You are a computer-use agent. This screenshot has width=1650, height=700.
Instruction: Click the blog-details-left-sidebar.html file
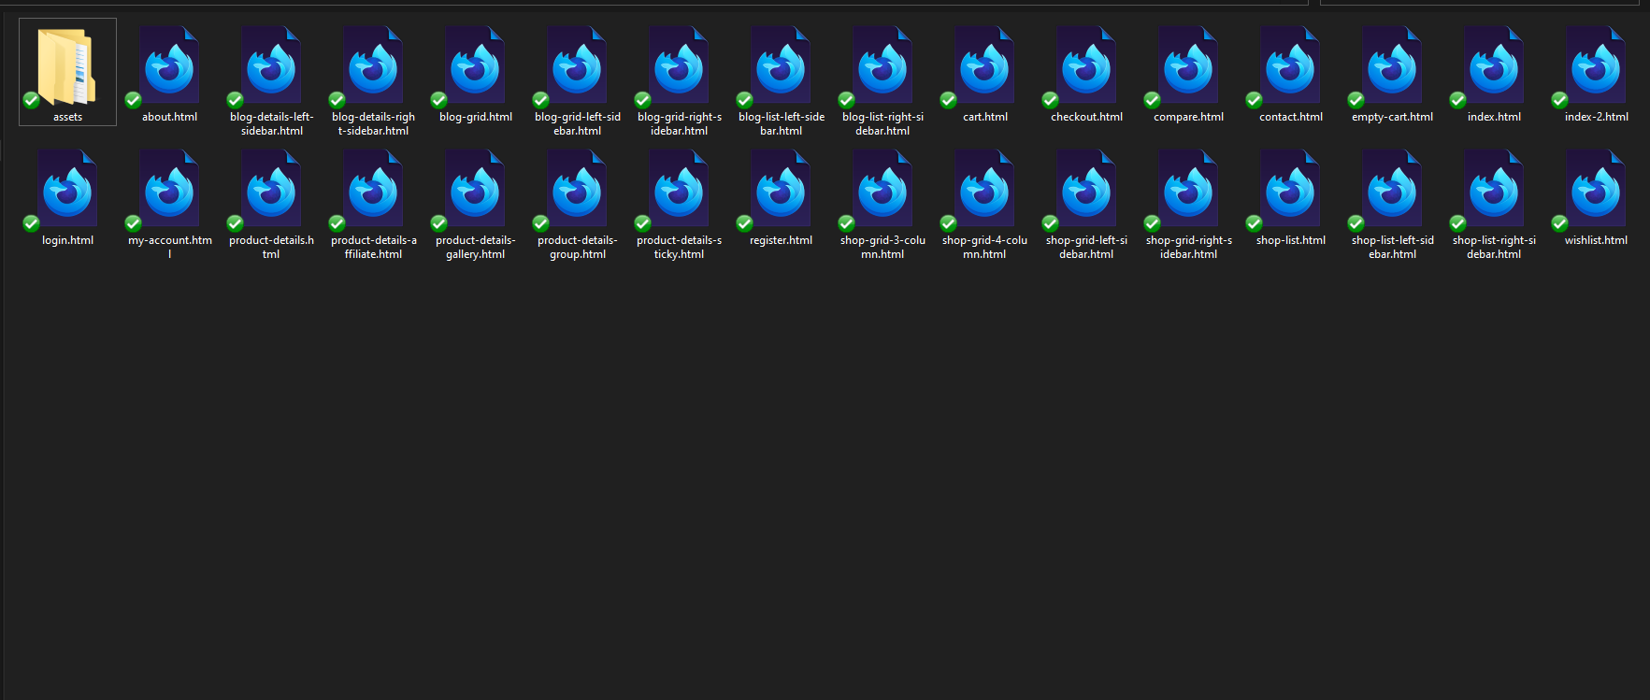[x=271, y=67]
